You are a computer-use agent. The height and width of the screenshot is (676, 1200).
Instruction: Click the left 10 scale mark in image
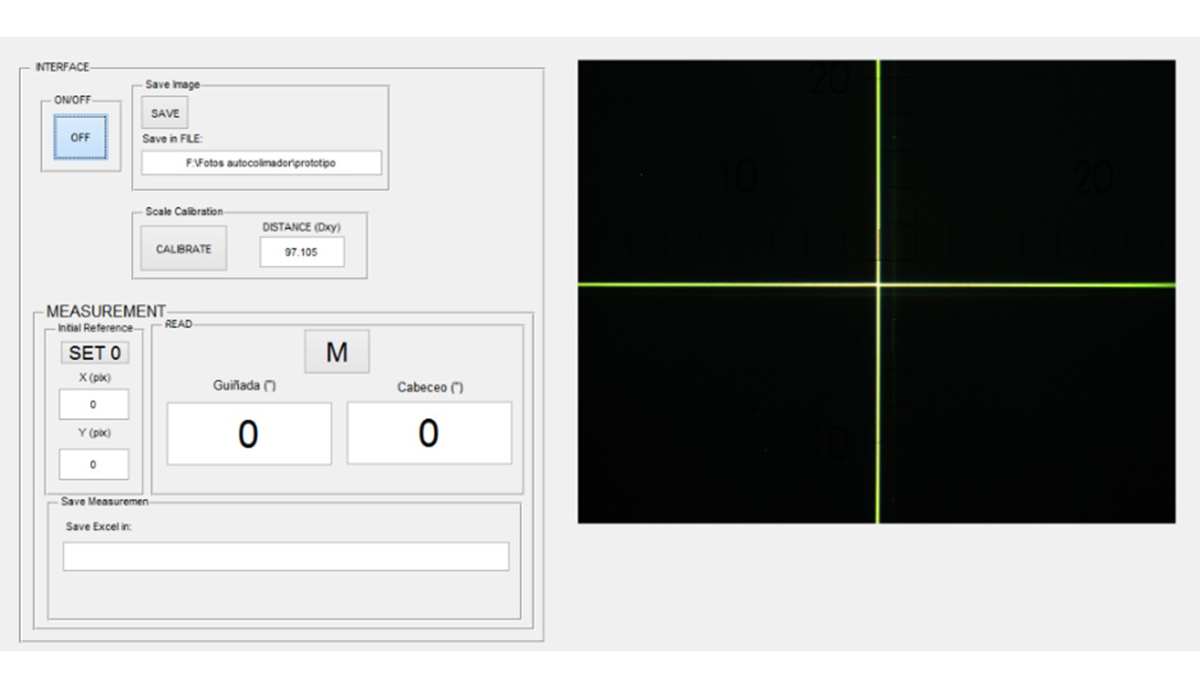point(740,177)
